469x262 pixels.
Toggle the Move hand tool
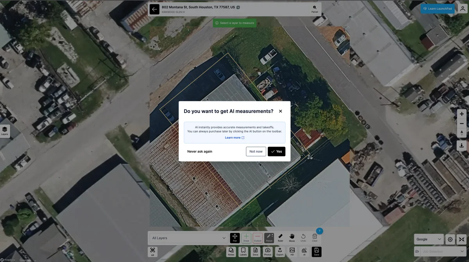click(292, 237)
